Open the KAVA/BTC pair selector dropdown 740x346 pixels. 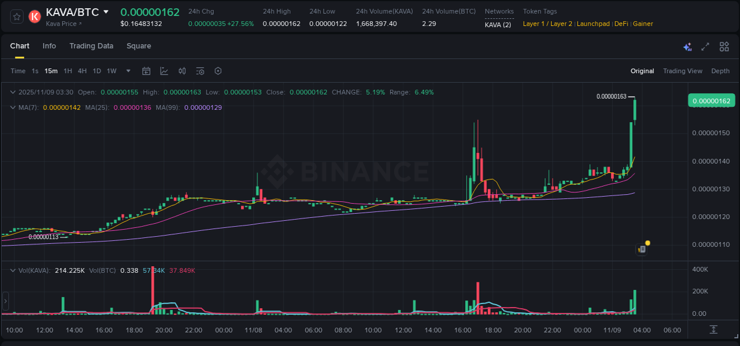click(107, 11)
